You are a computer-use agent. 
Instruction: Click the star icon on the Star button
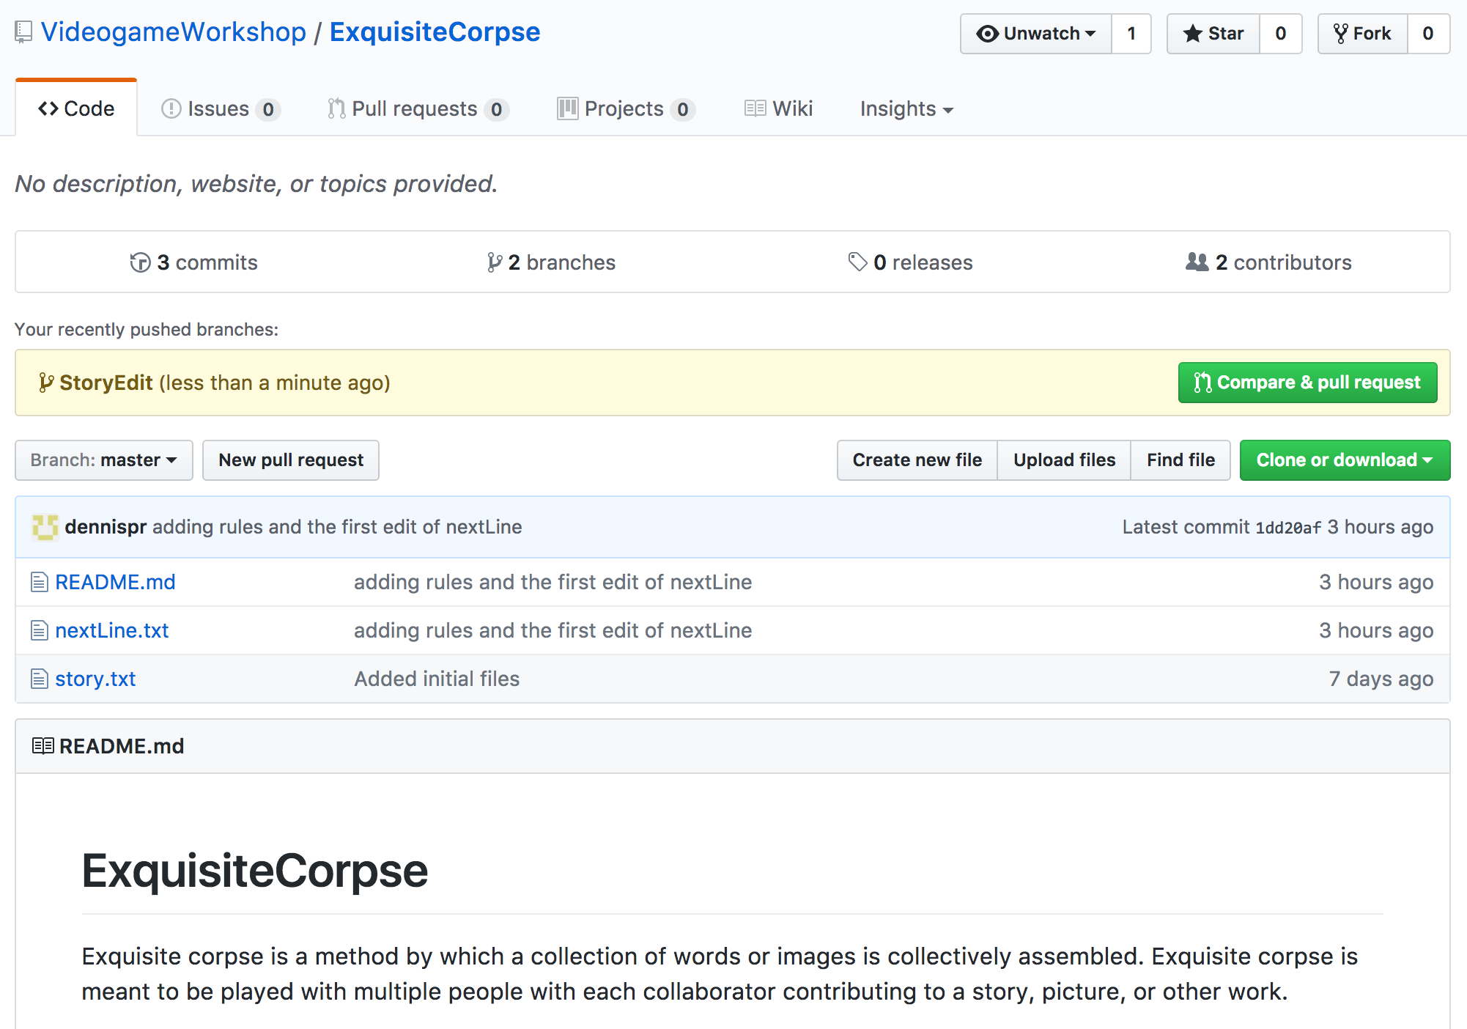point(1193,34)
